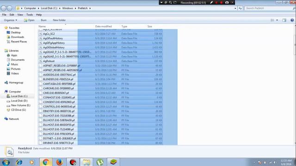Create a New folder
The width and height of the screenshot is (296, 166).
point(59,20)
